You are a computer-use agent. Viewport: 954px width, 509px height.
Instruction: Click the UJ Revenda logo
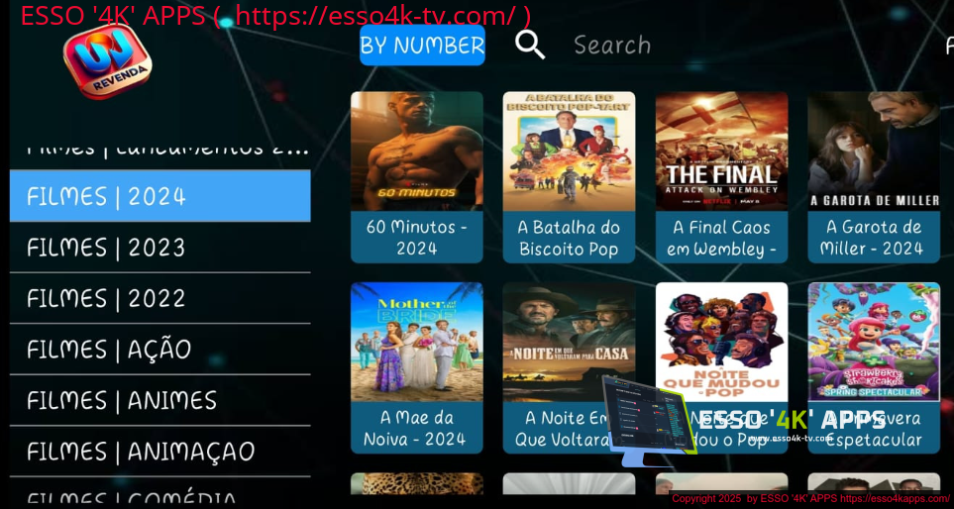pos(108,61)
